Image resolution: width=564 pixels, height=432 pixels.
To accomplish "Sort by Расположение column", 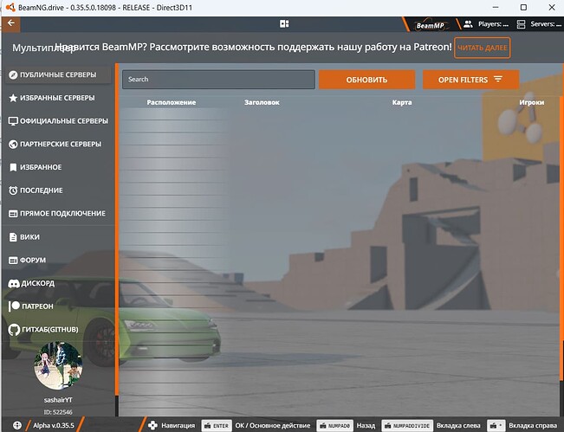I will pyautogui.click(x=172, y=102).
